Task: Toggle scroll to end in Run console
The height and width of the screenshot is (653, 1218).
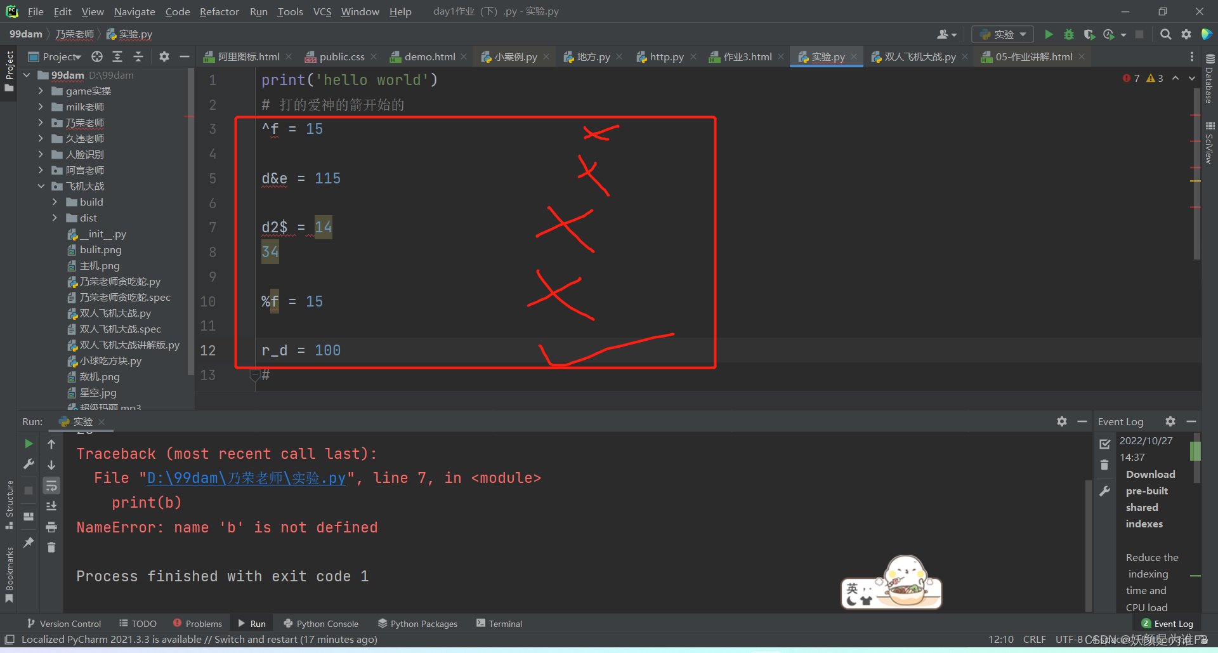Action: (51, 506)
